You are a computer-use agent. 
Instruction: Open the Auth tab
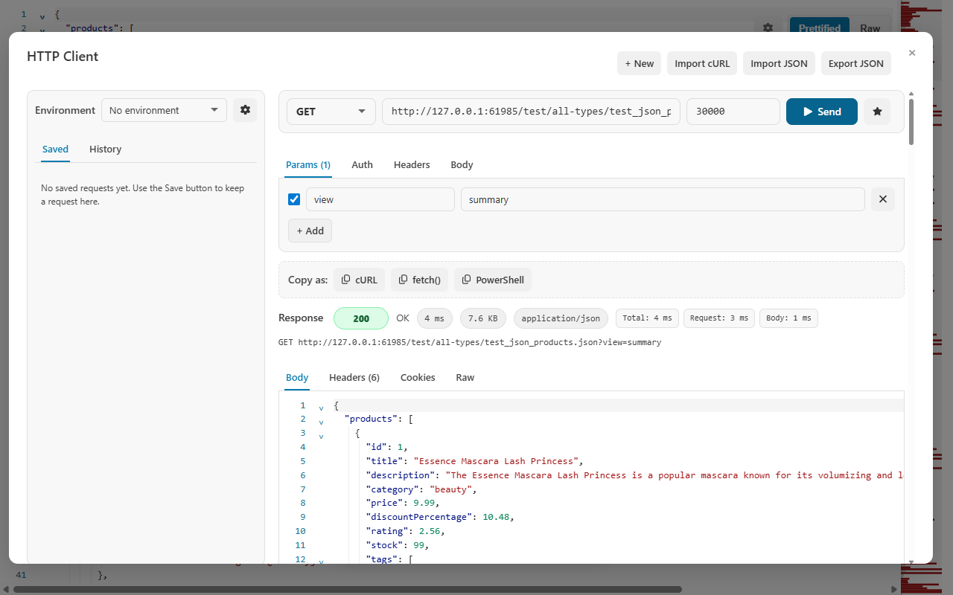[362, 165]
